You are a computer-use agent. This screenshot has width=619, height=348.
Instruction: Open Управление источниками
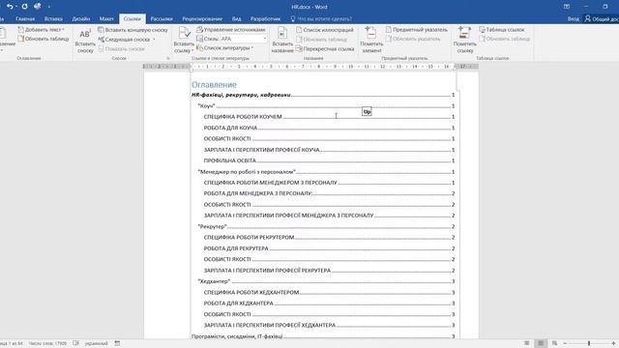click(x=231, y=30)
